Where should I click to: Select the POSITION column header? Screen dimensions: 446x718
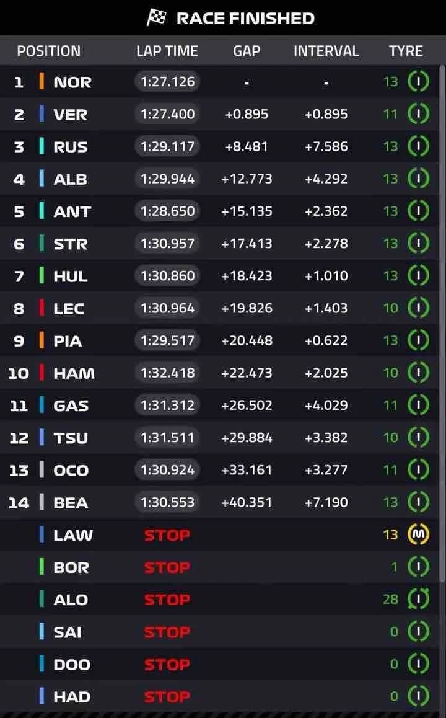[48, 51]
